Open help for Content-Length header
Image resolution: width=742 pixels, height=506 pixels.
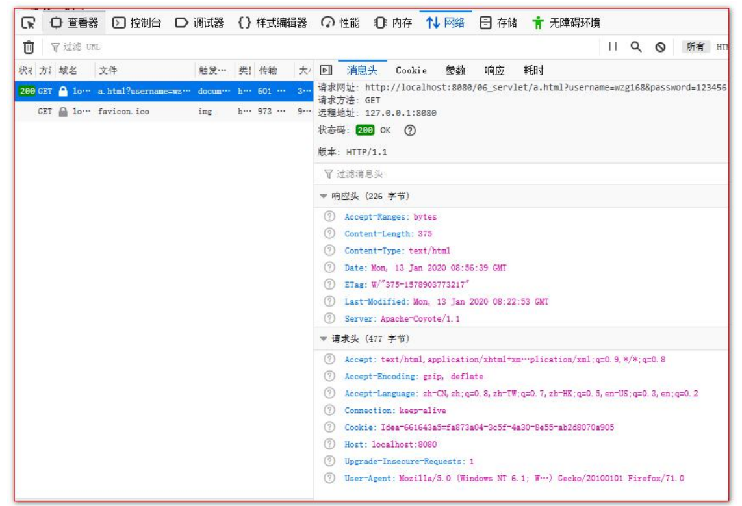[329, 234]
